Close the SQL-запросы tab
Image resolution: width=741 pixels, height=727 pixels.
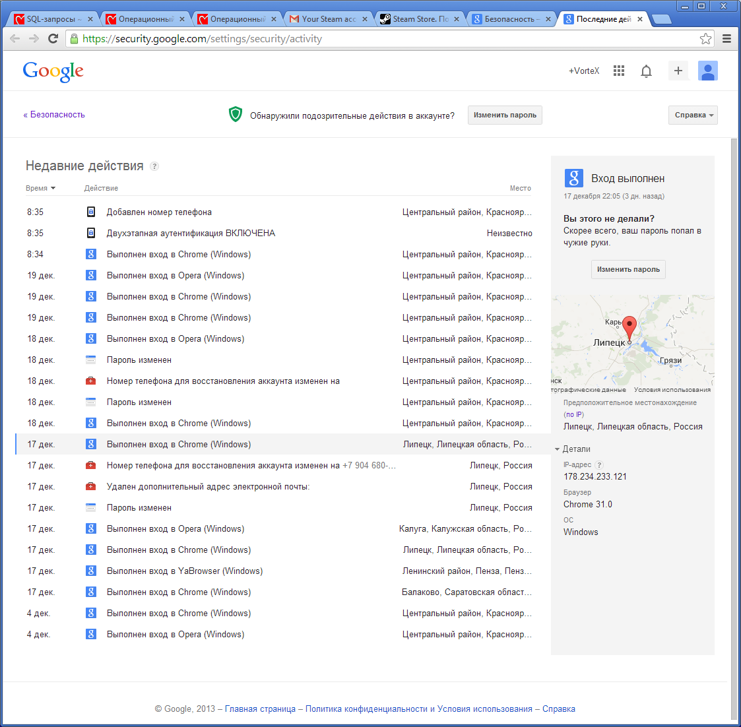pyautogui.click(x=90, y=19)
